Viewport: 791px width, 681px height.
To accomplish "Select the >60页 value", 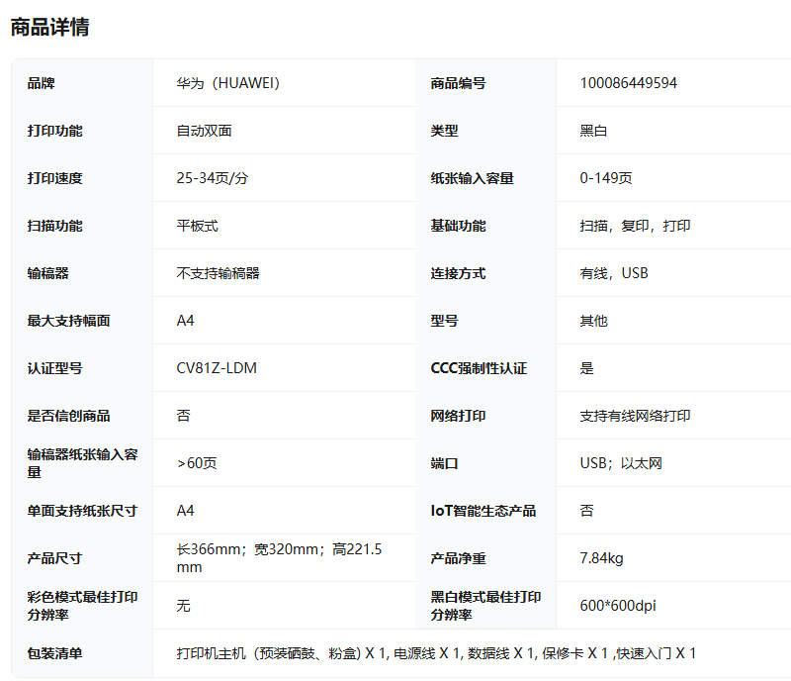I will (x=197, y=463).
